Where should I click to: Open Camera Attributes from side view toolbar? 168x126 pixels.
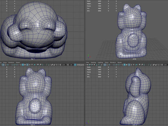tap(92, 65)
